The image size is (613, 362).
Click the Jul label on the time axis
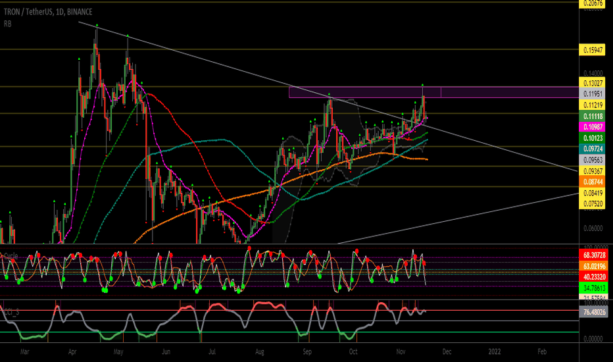[212, 351]
